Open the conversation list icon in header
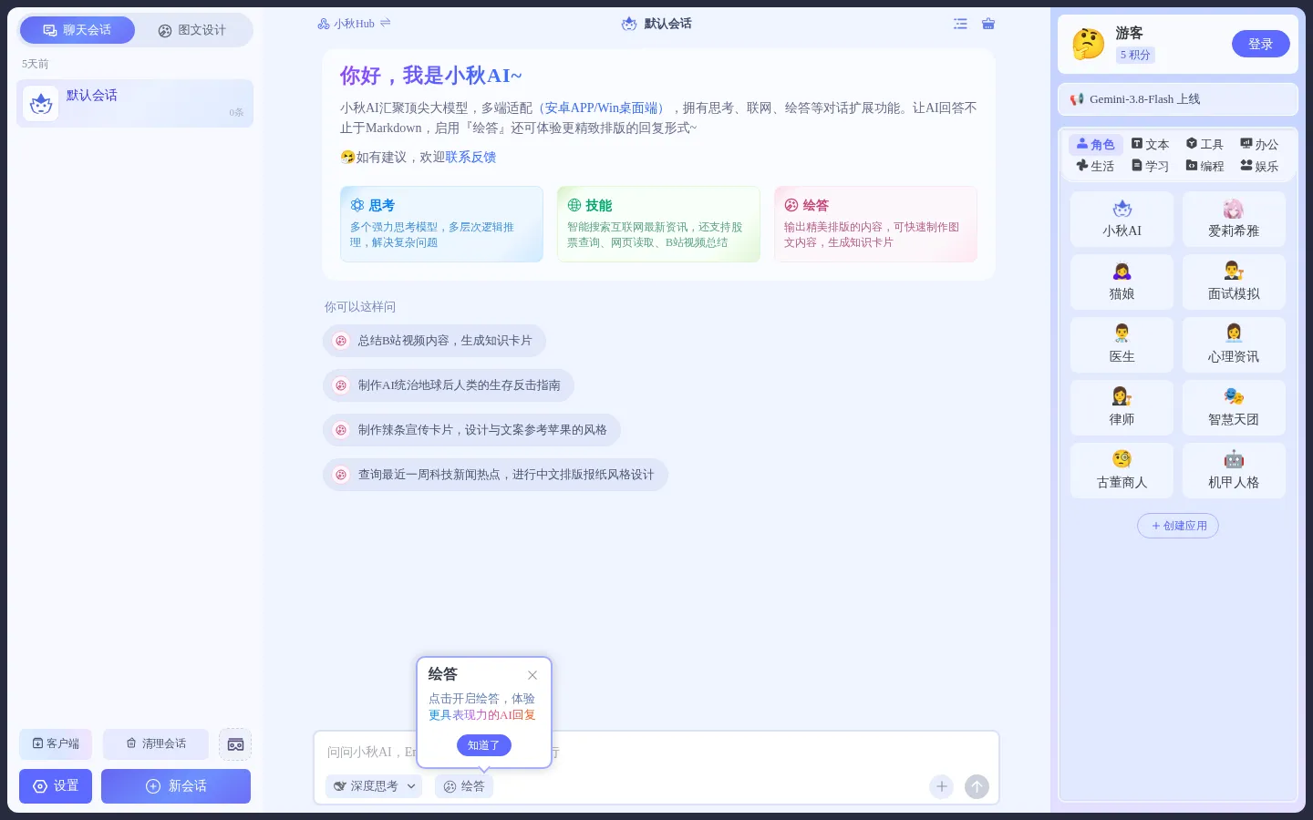Viewport: 1313px width, 820px height. [960, 24]
